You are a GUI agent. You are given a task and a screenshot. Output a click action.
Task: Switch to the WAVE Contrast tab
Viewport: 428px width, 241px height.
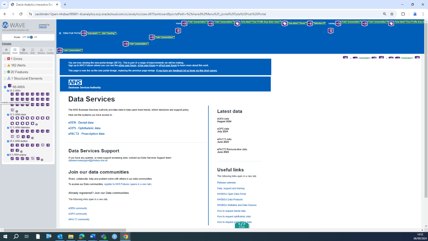point(50,51)
